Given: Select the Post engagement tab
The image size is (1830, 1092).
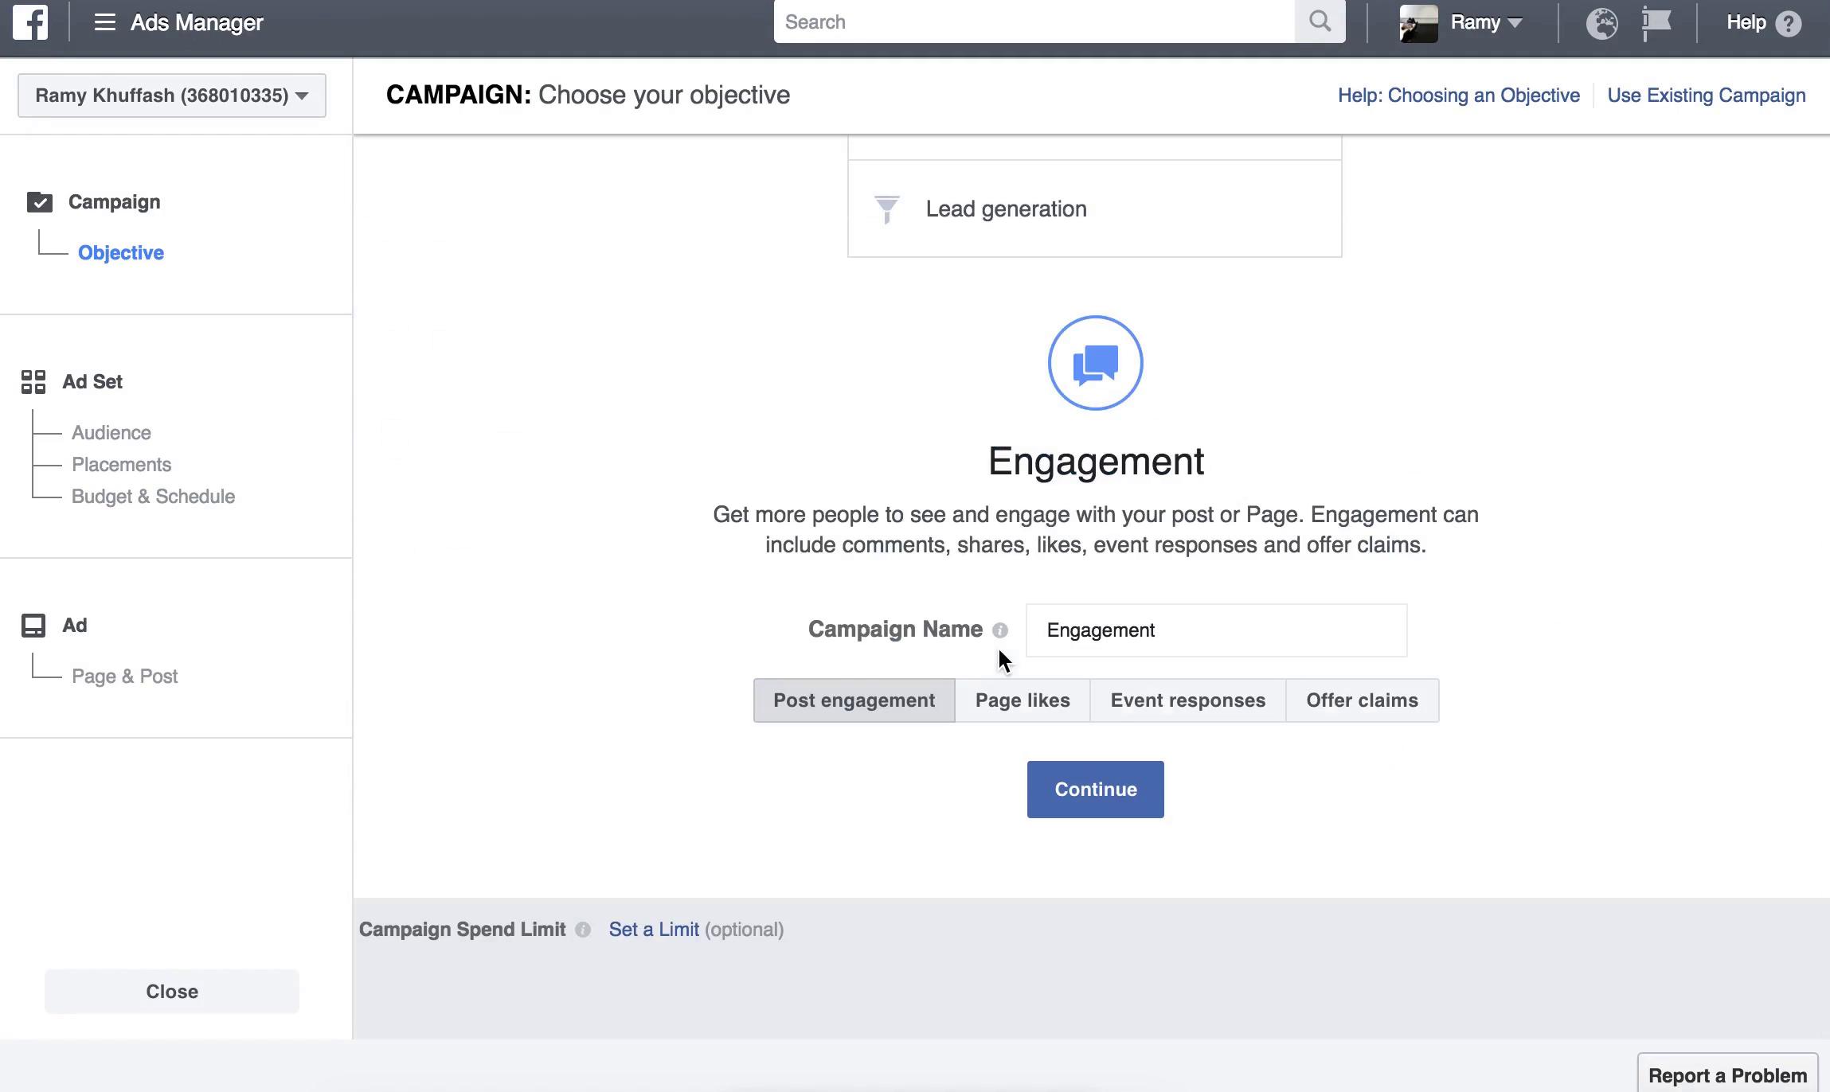Looking at the screenshot, I should click(853, 700).
